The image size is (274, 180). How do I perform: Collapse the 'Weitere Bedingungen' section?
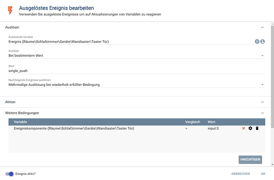(262, 113)
